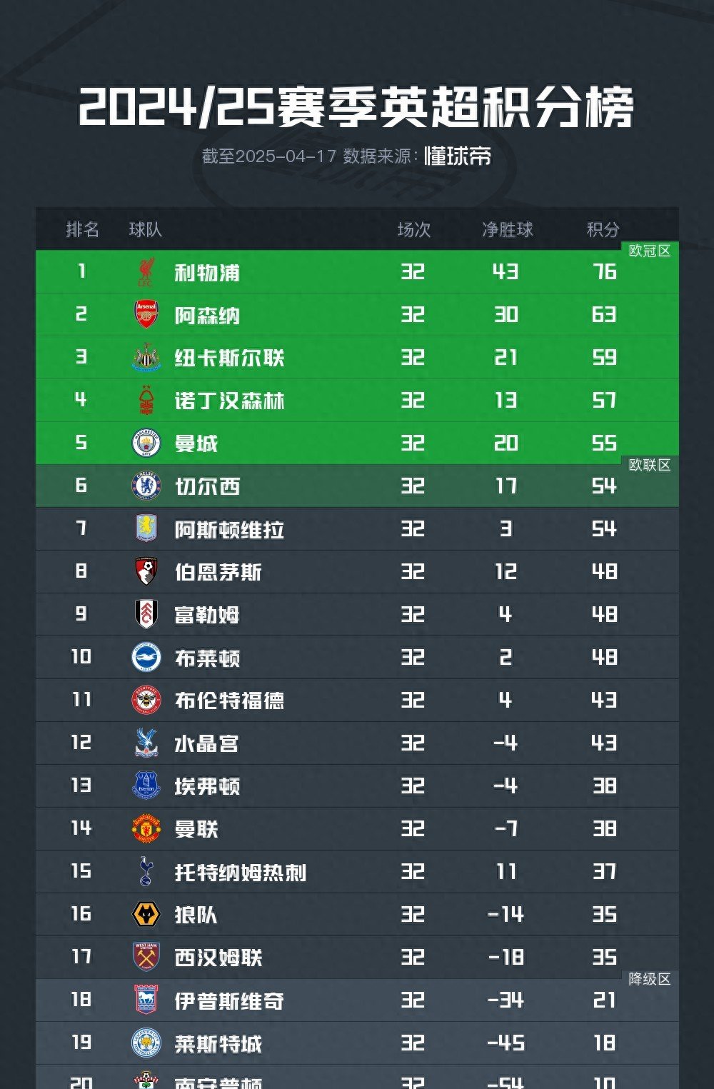Click the Arsenal club crest
This screenshot has width=714, height=1089.
146,315
